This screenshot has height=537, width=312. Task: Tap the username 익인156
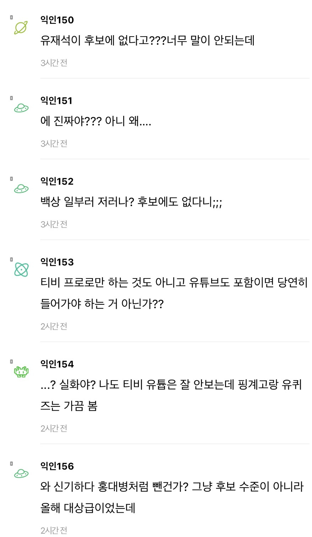tap(57, 466)
